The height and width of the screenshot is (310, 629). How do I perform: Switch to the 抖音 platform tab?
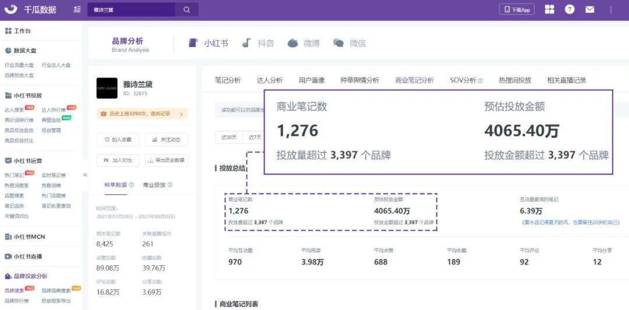coord(258,43)
